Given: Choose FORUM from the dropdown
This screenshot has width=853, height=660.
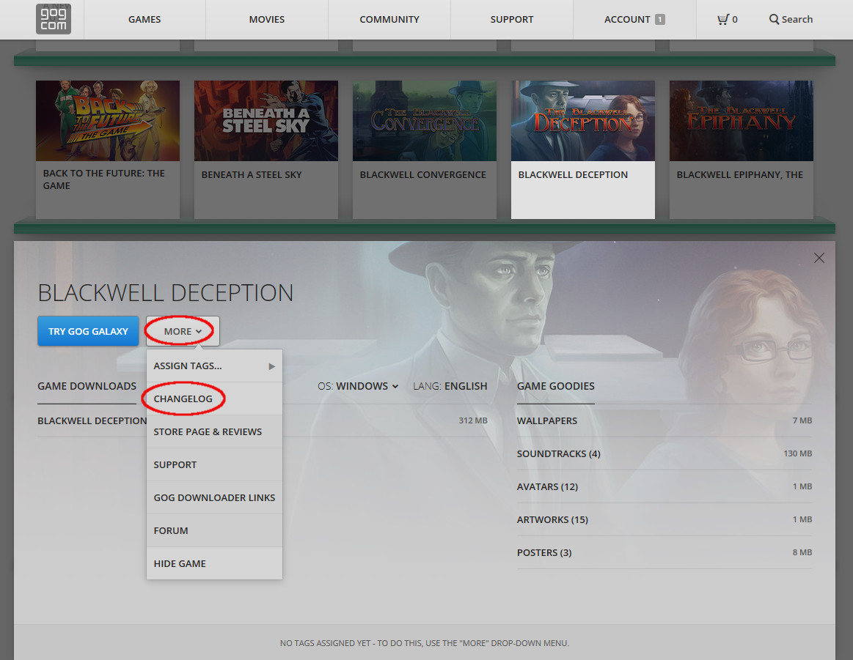Looking at the screenshot, I should tap(214, 531).
